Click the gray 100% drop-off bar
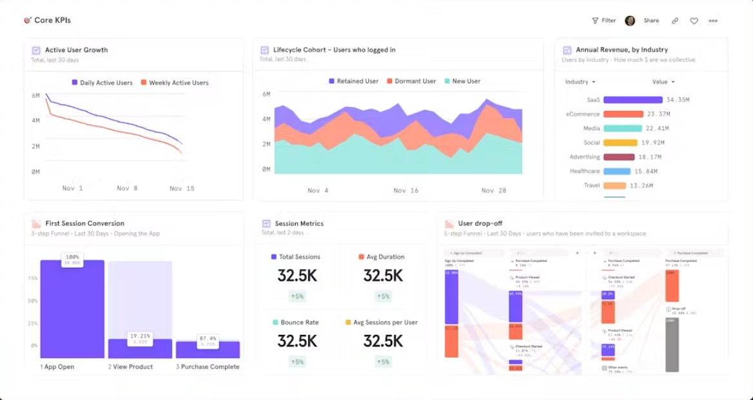This screenshot has width=753, height=400. (672, 345)
